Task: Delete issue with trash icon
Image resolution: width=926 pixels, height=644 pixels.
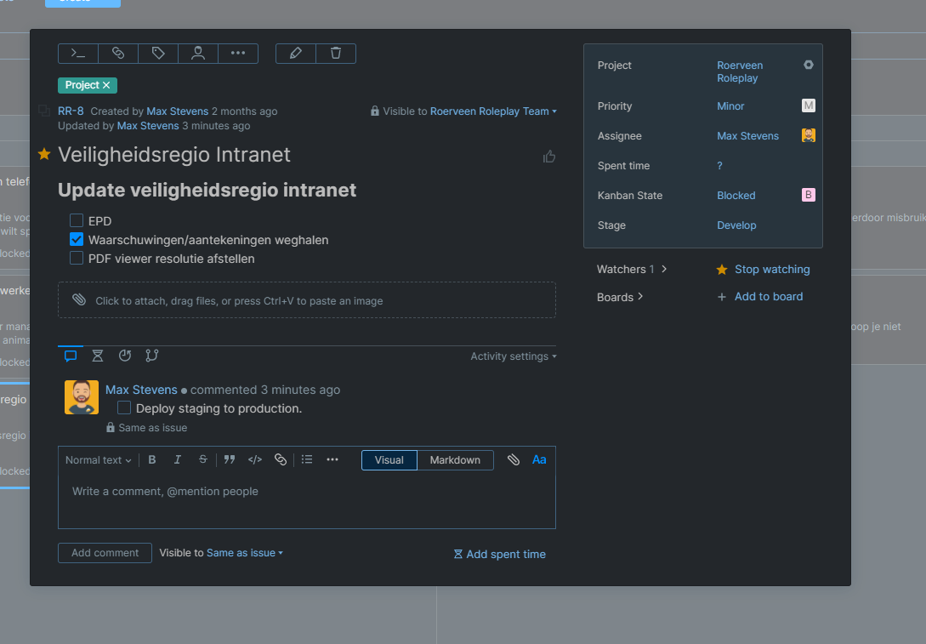Action: click(336, 54)
